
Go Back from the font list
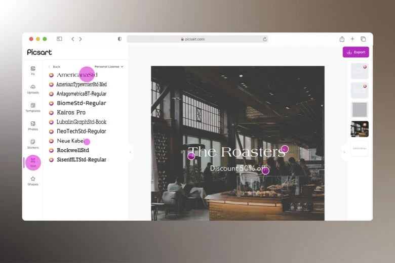click(x=55, y=67)
